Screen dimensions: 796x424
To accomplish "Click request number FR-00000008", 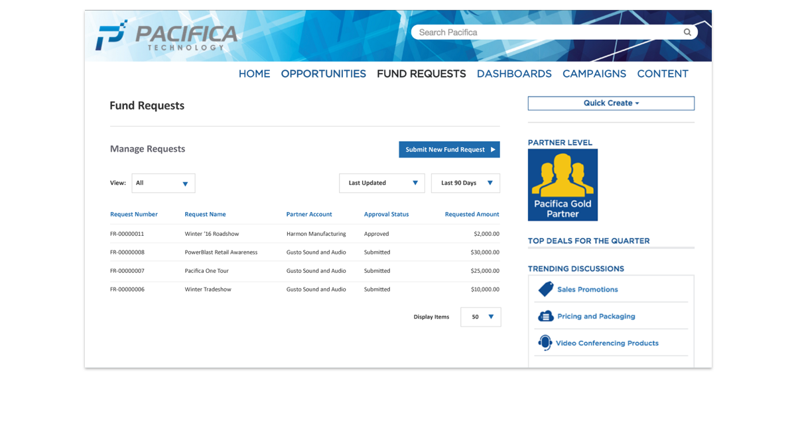I will [127, 252].
